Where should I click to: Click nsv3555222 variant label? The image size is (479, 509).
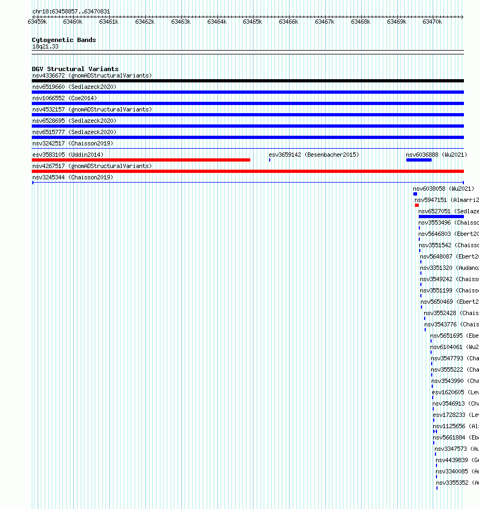455,369
